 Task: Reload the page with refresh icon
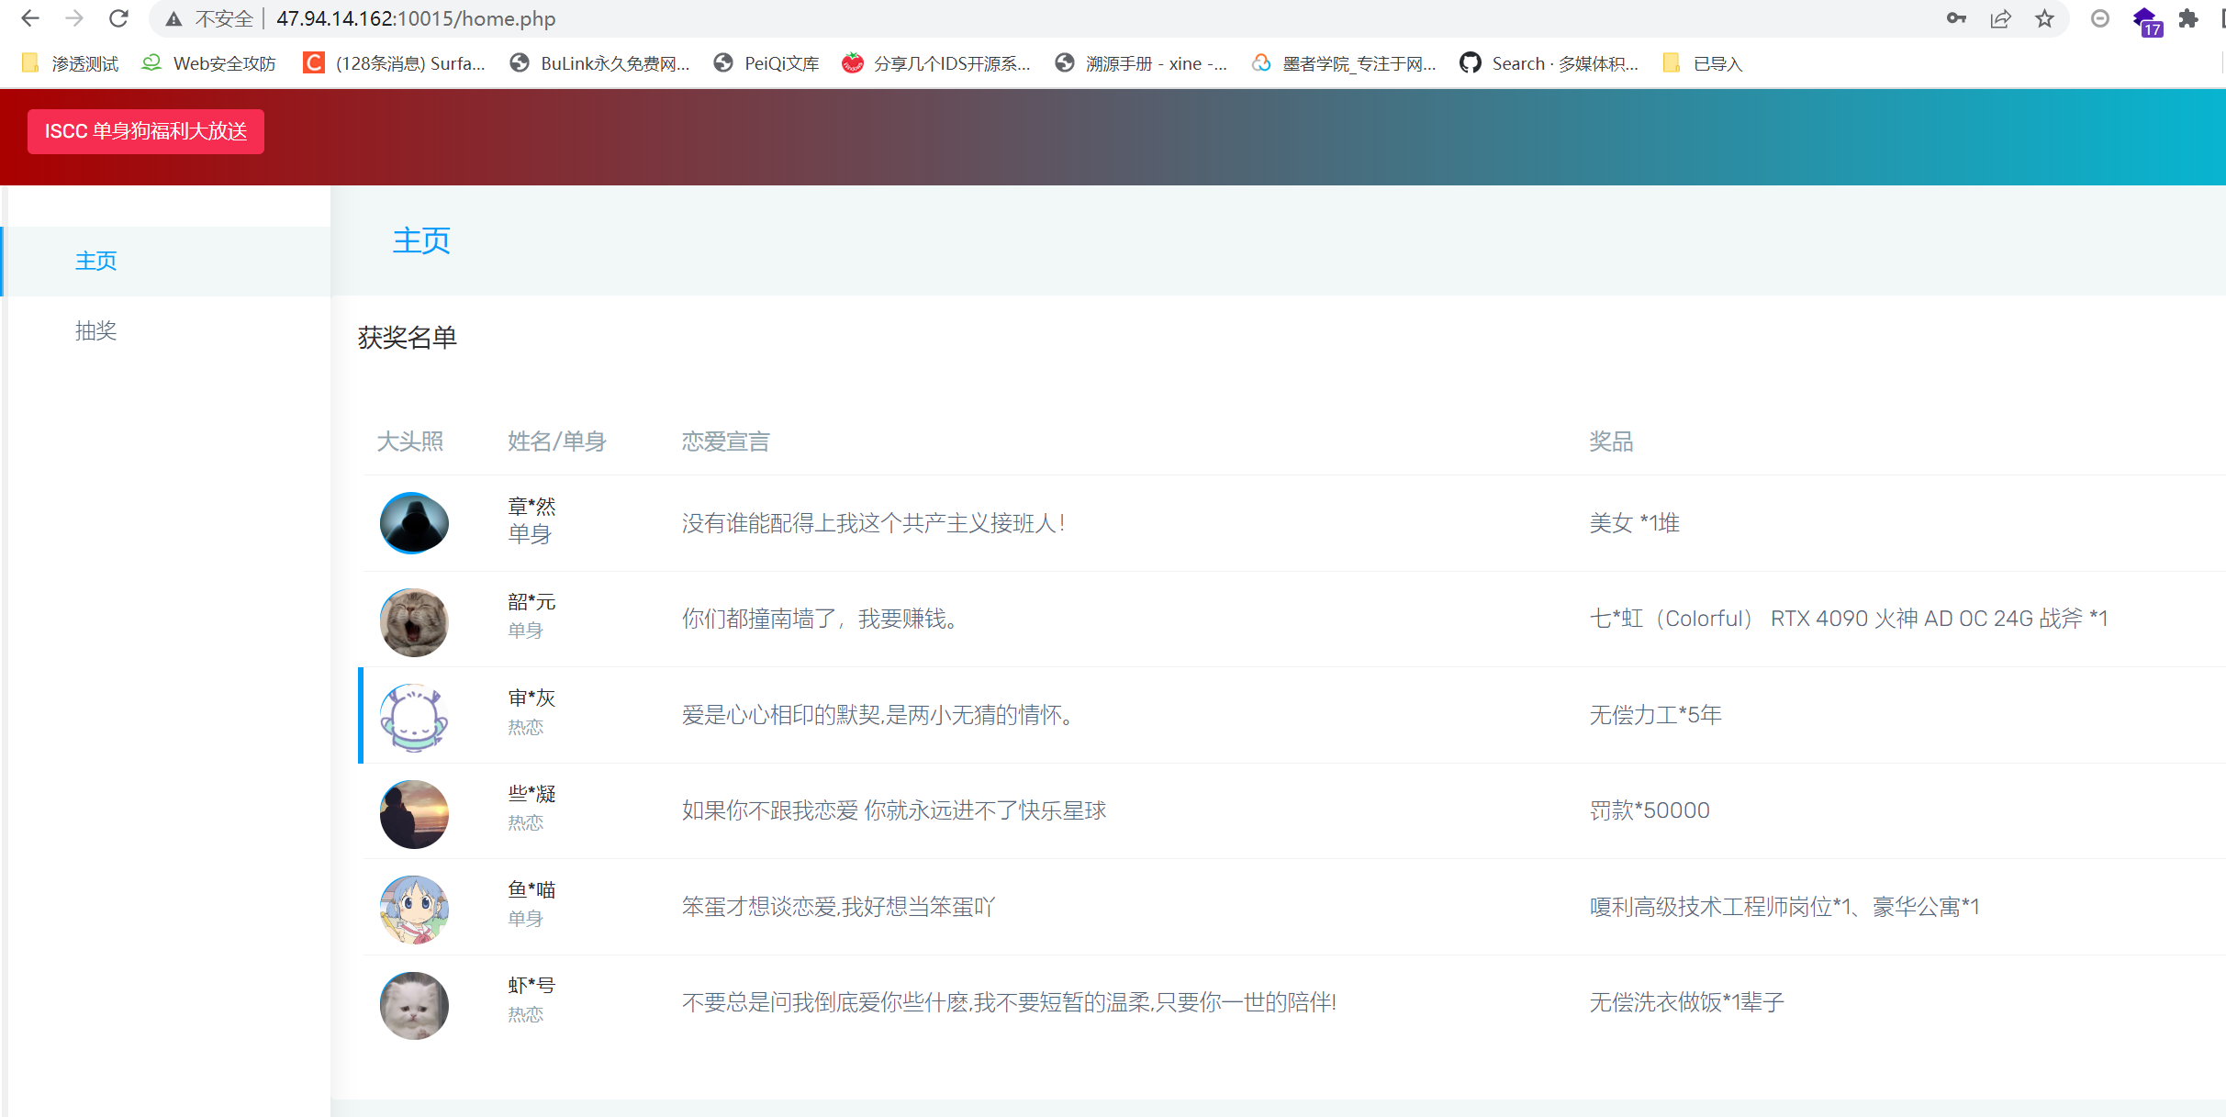118,18
